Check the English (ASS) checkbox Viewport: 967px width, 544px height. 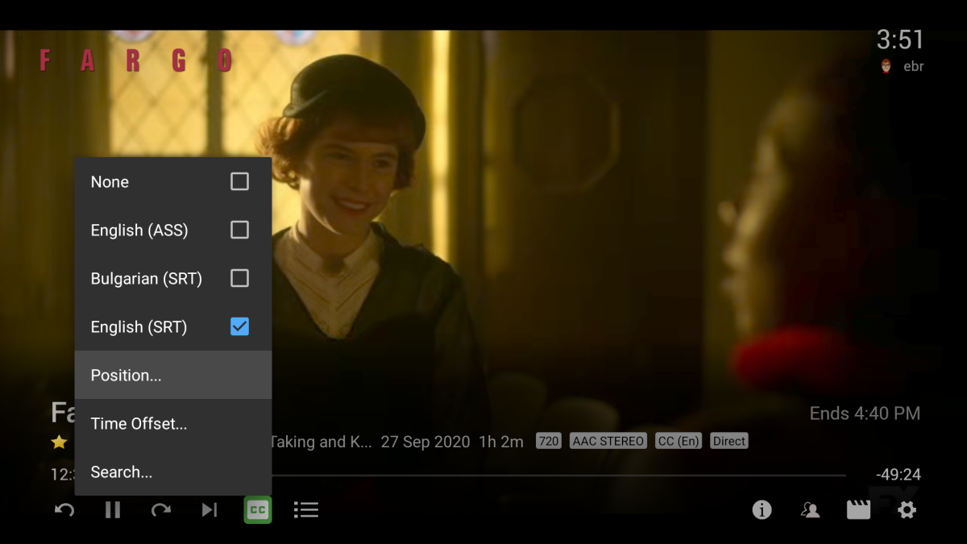tap(239, 230)
